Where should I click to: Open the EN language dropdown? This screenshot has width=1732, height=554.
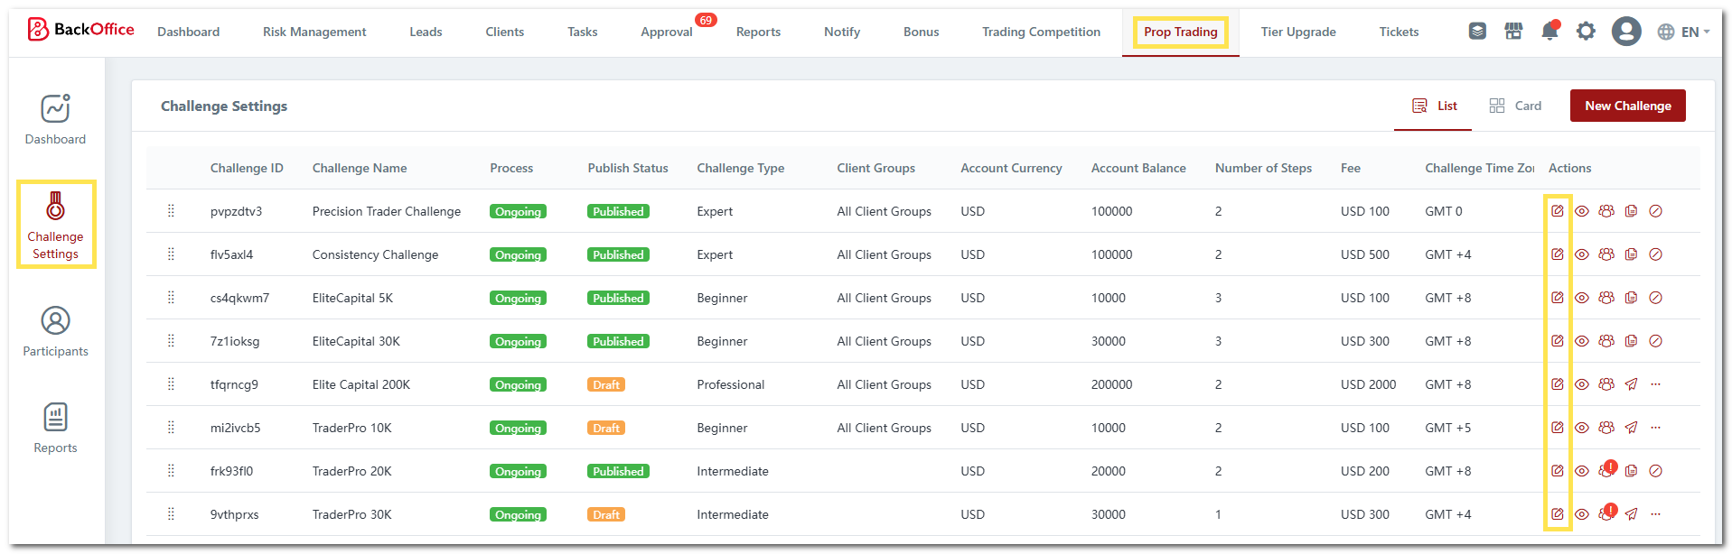[1683, 32]
